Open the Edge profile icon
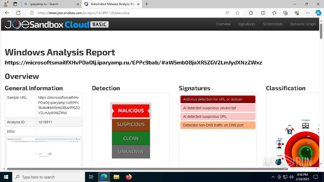The height and width of the screenshot is (182, 324). coord(6,4)
